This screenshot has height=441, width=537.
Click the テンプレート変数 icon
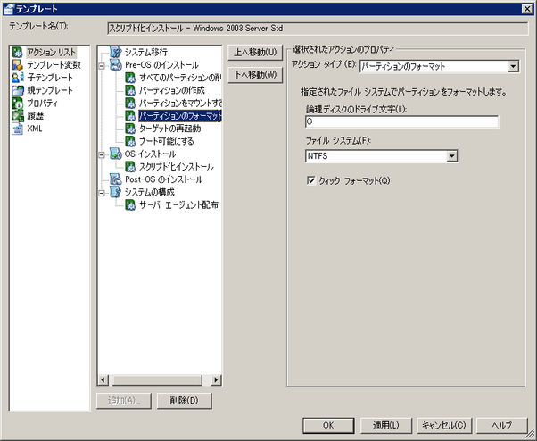18,65
